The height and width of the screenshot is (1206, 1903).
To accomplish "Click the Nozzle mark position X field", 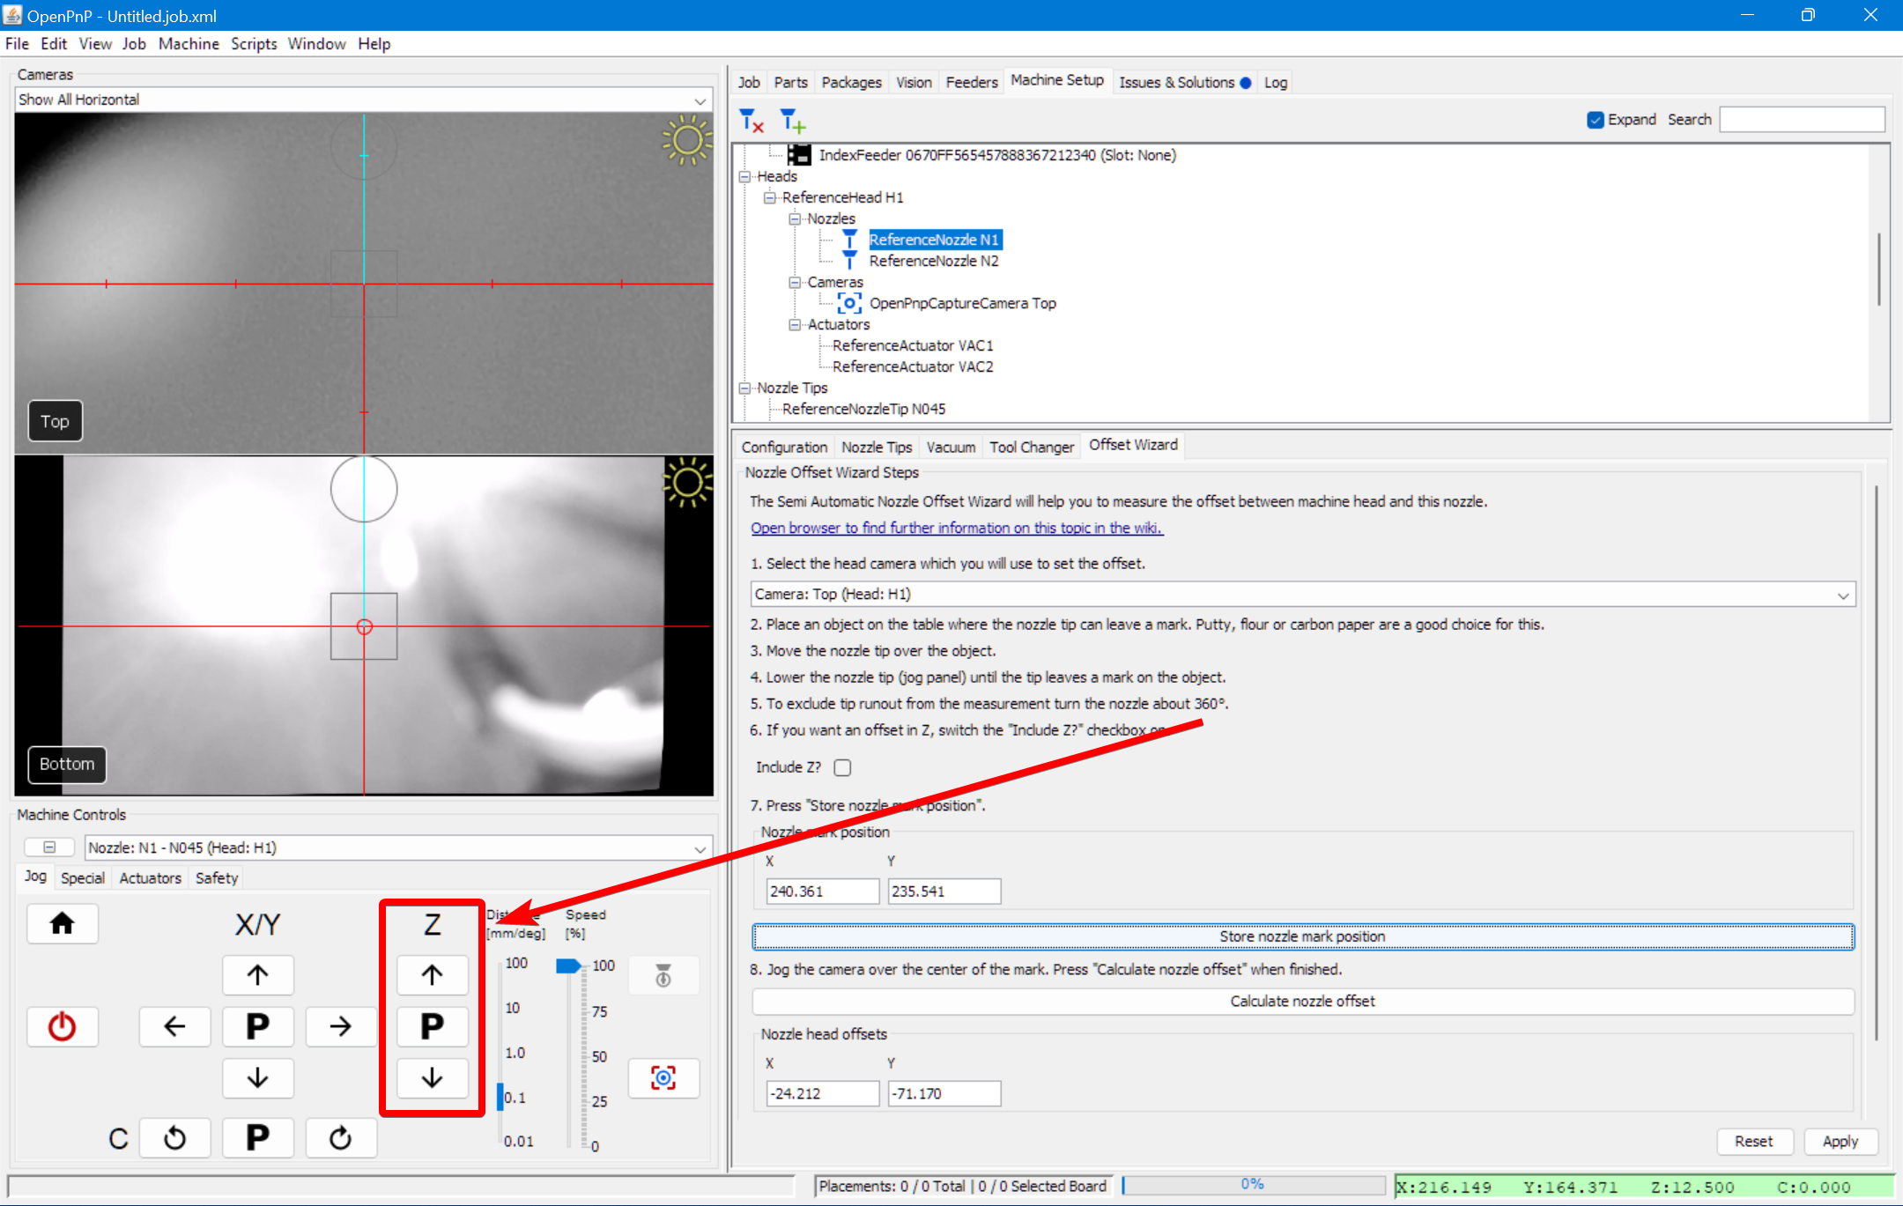I will [x=821, y=891].
